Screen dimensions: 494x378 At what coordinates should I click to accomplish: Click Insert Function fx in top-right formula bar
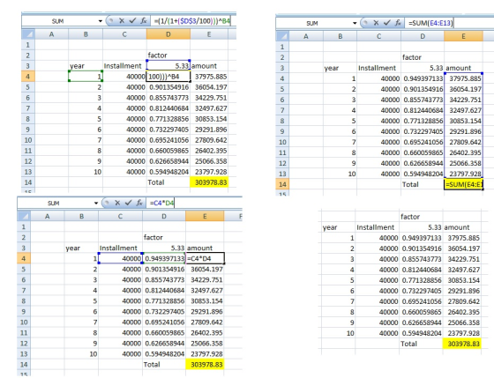point(398,23)
